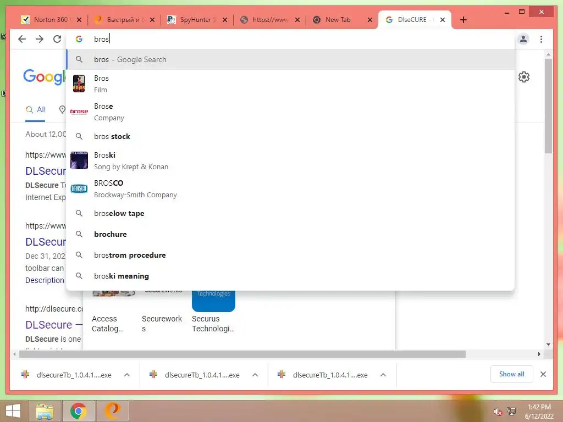Go forward with the forward arrow
The width and height of the screenshot is (563, 422).
40,39
